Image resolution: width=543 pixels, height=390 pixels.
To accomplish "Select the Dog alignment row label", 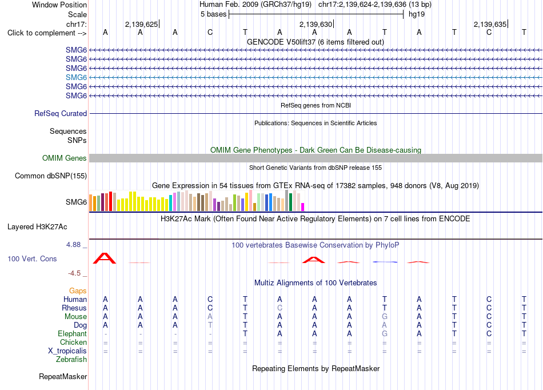I will [80, 325].
